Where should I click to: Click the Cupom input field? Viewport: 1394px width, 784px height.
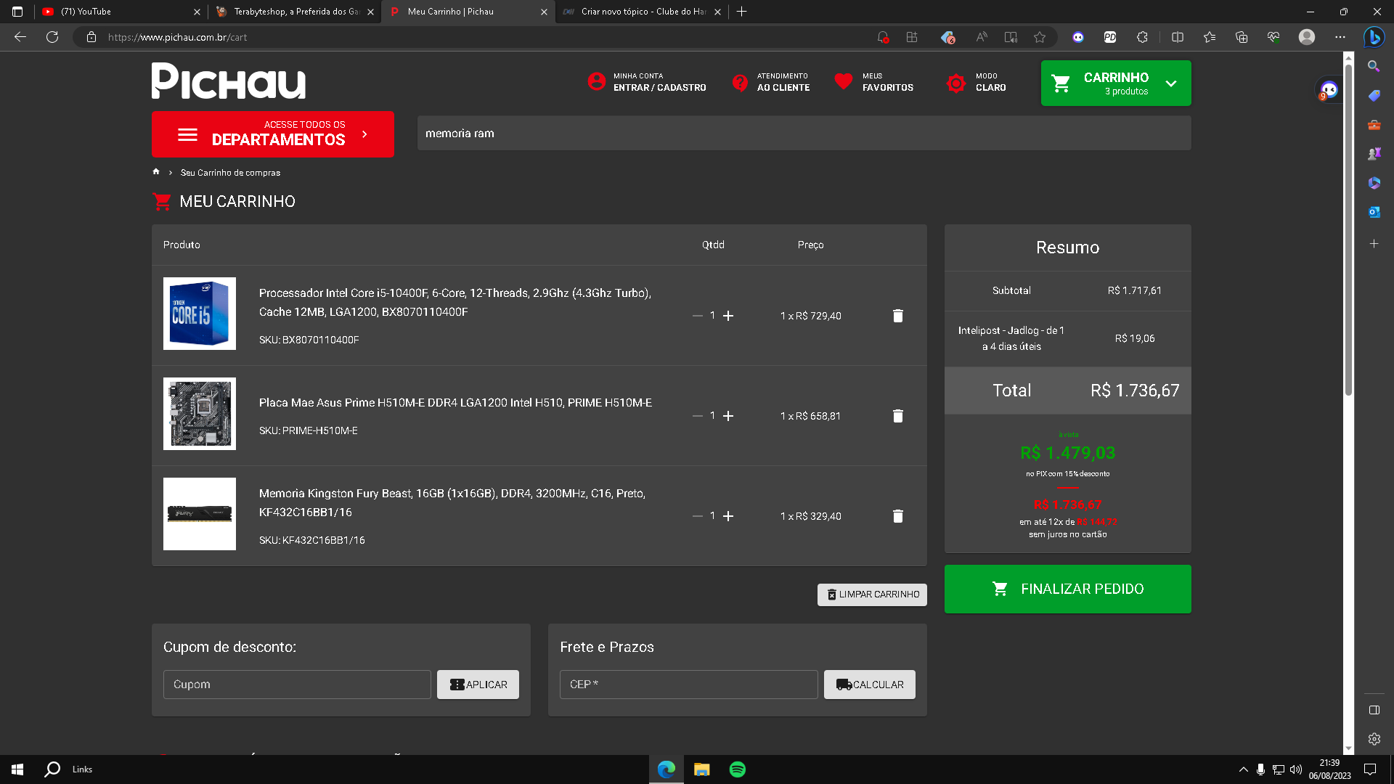click(297, 685)
